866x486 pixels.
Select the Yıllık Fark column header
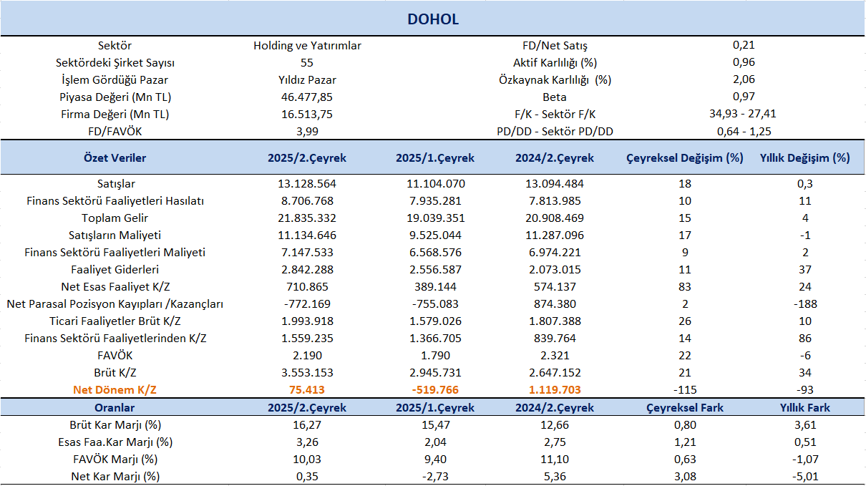click(x=805, y=407)
